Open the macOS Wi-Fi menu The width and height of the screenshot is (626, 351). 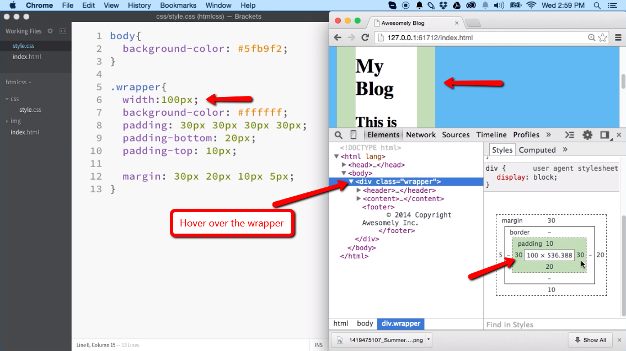(531, 6)
